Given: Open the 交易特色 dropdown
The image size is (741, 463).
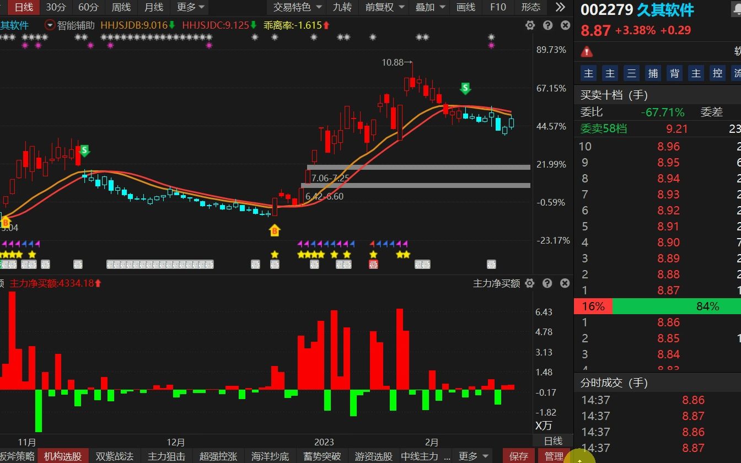Looking at the screenshot, I should 297,7.
